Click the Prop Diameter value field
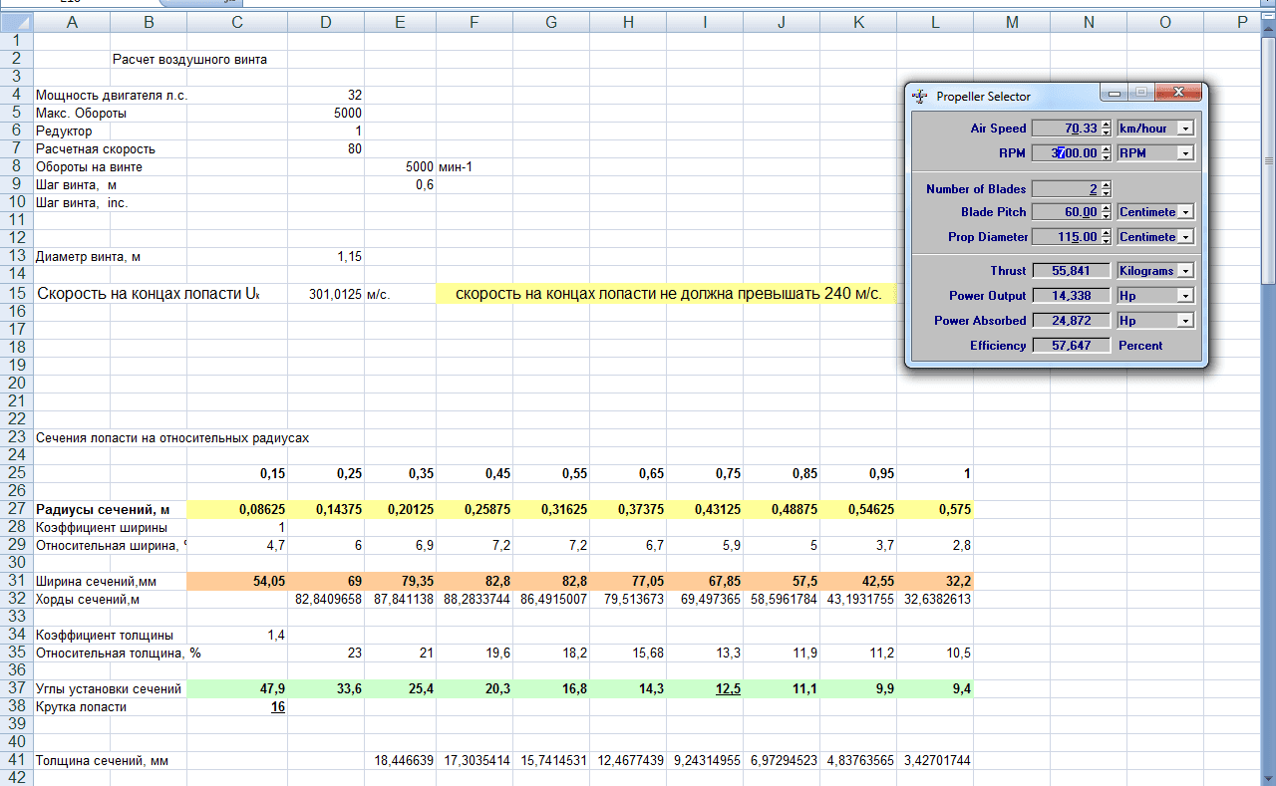1276x786 pixels. click(x=1065, y=237)
